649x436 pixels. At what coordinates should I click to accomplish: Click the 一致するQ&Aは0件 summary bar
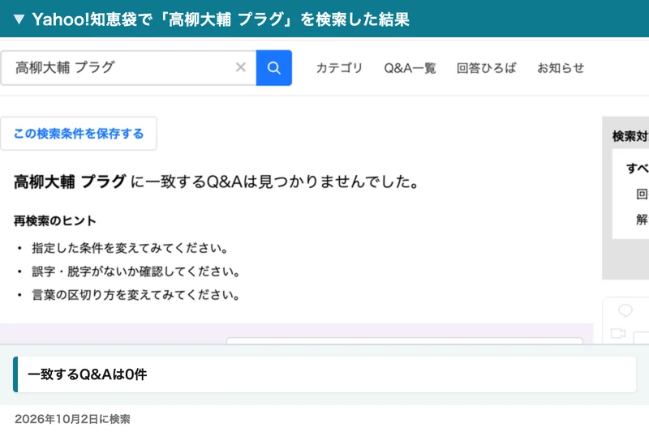click(325, 374)
